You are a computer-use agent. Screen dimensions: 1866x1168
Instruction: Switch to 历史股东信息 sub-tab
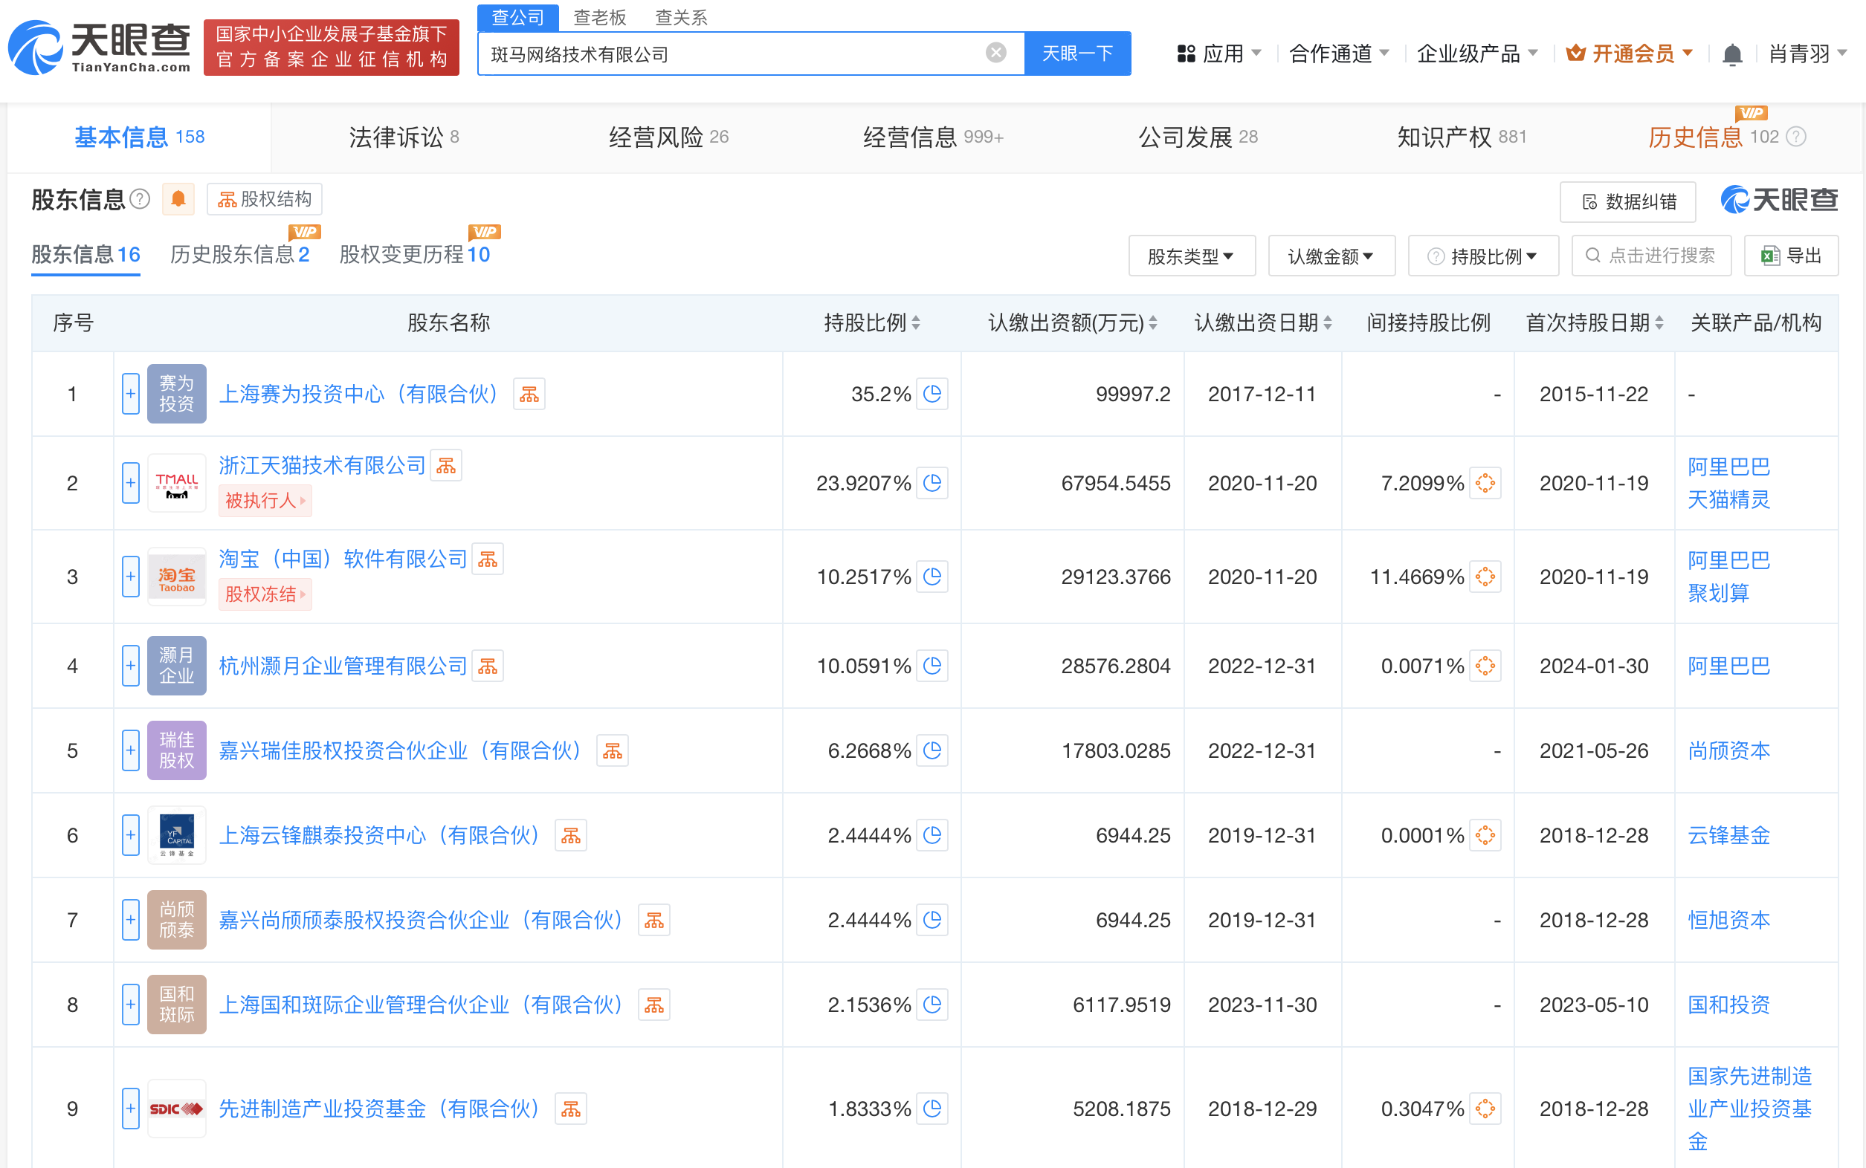[x=239, y=255]
